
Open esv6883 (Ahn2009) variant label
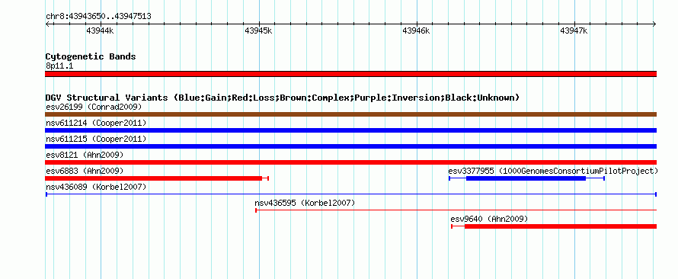[85, 171]
